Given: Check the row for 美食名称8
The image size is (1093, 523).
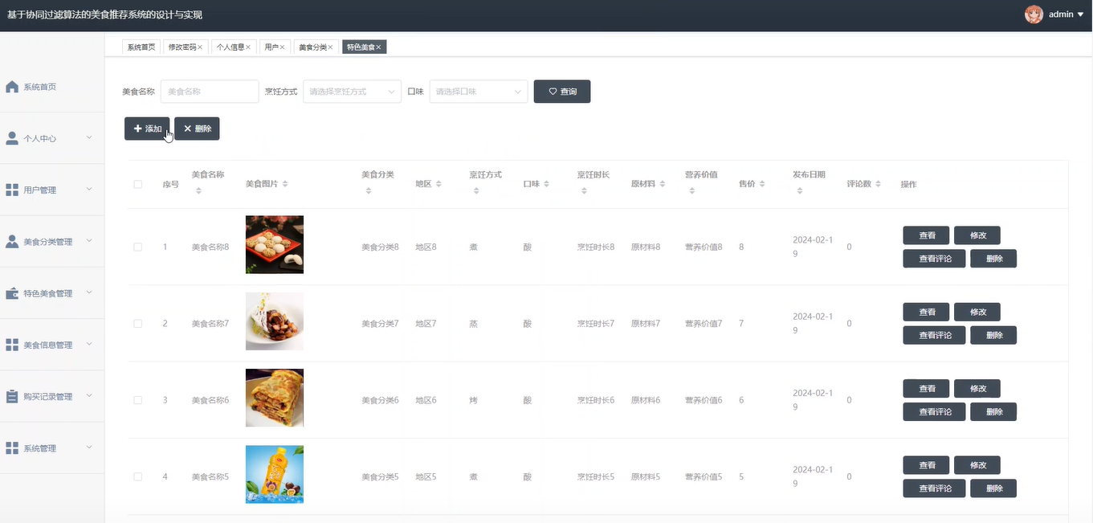Looking at the screenshot, I should coord(138,247).
